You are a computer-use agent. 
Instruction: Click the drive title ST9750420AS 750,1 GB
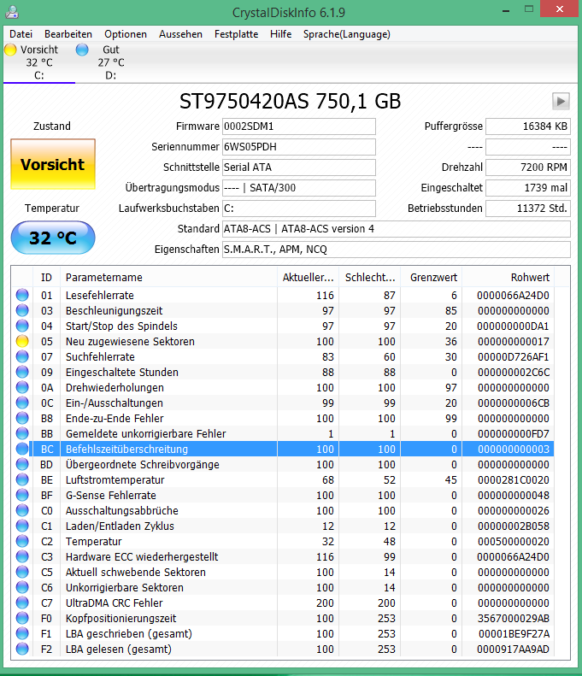coord(290,102)
